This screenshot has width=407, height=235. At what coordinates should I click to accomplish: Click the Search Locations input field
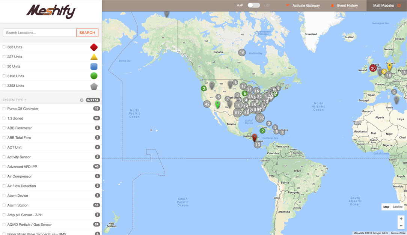(x=40, y=33)
